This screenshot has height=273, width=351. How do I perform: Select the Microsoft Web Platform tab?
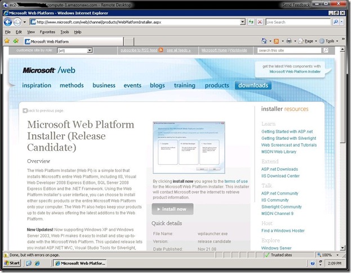pyautogui.click(x=73, y=42)
